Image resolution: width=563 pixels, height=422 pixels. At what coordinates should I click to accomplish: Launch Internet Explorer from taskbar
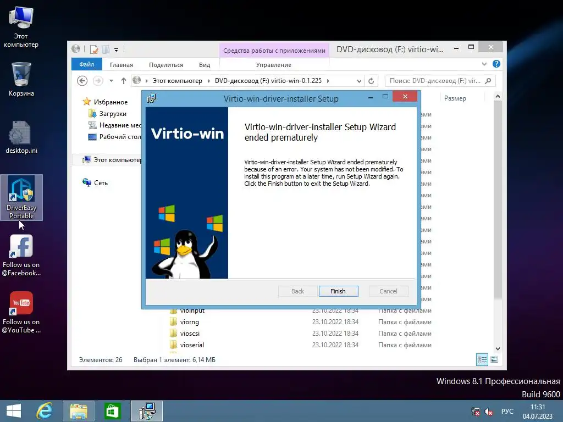click(44, 411)
